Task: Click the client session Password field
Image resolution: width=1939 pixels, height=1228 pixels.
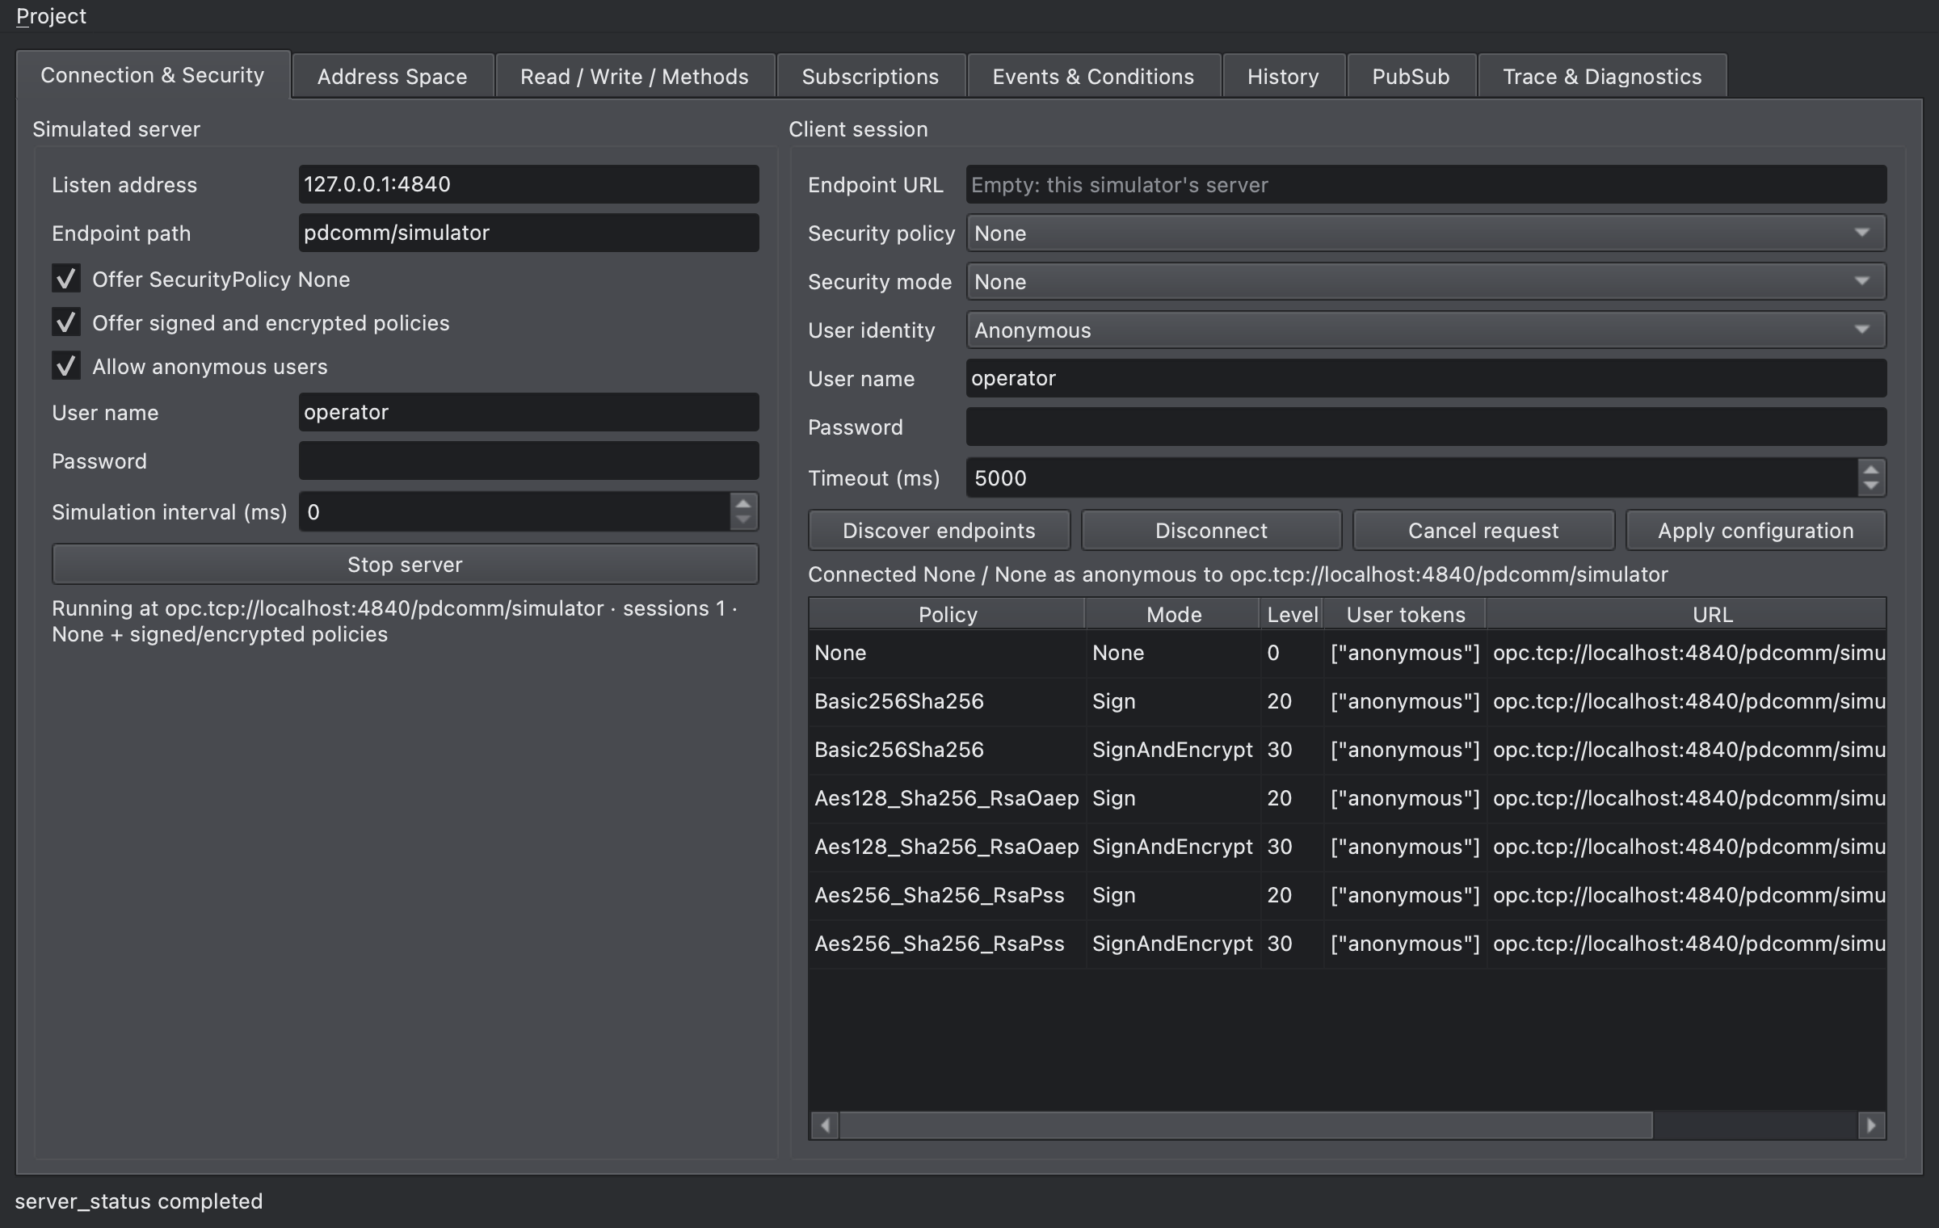Action: [1426, 427]
